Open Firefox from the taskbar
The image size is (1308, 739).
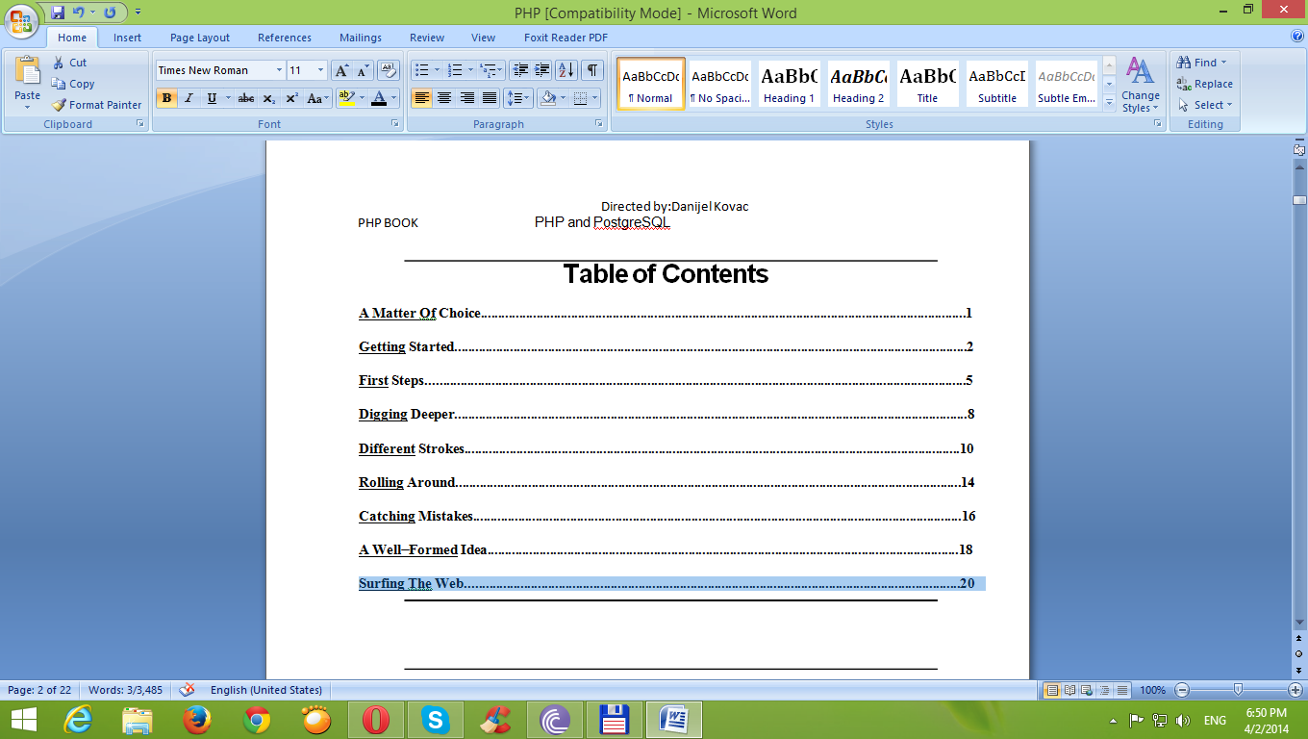tap(197, 720)
